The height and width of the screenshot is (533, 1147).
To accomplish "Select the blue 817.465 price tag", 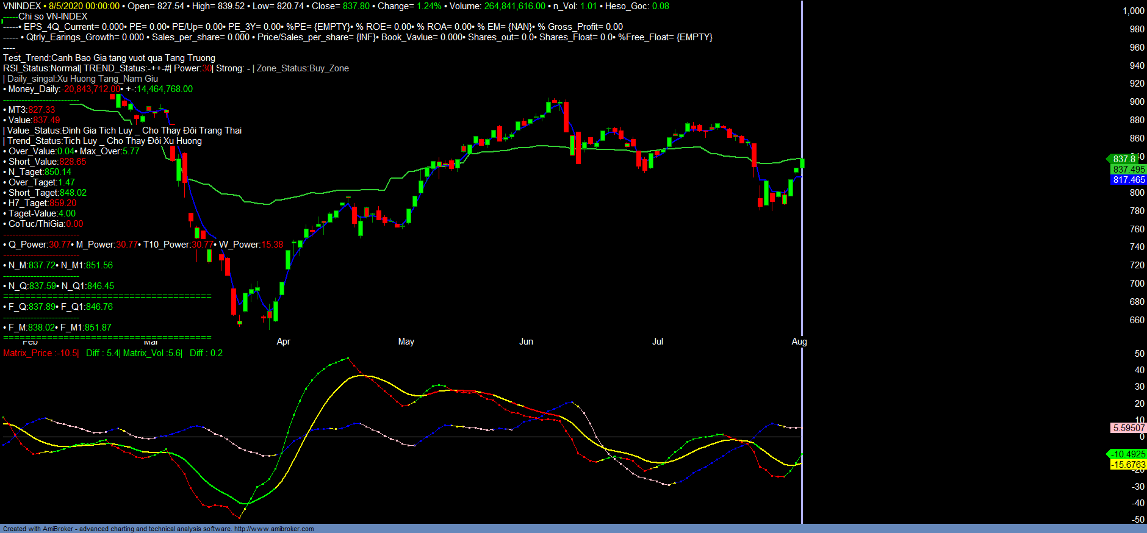I will coord(1128,180).
